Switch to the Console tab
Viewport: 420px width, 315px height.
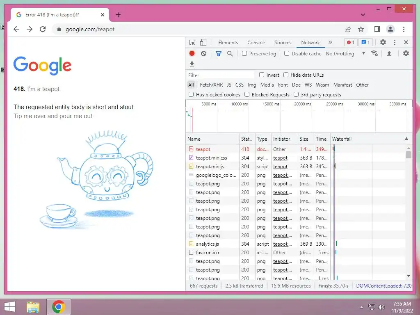256,43
